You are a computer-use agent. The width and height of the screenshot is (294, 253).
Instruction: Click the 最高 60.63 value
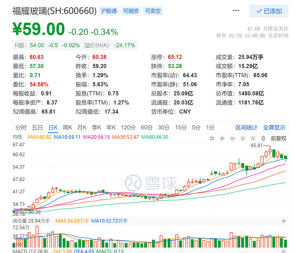36,57
